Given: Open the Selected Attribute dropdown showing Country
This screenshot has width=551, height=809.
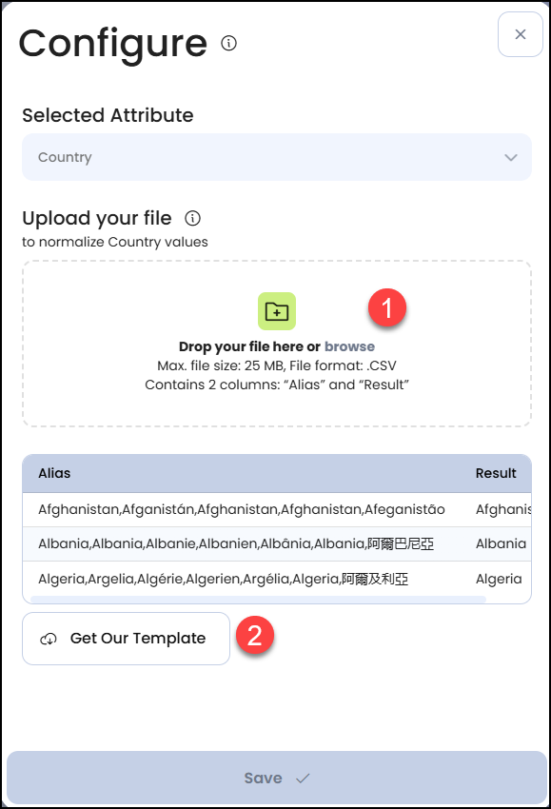Looking at the screenshot, I should coord(276,156).
